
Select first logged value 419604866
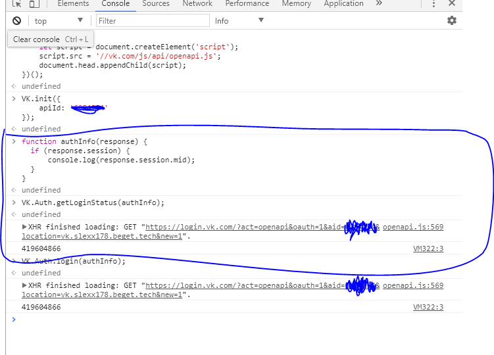pyautogui.click(x=41, y=248)
